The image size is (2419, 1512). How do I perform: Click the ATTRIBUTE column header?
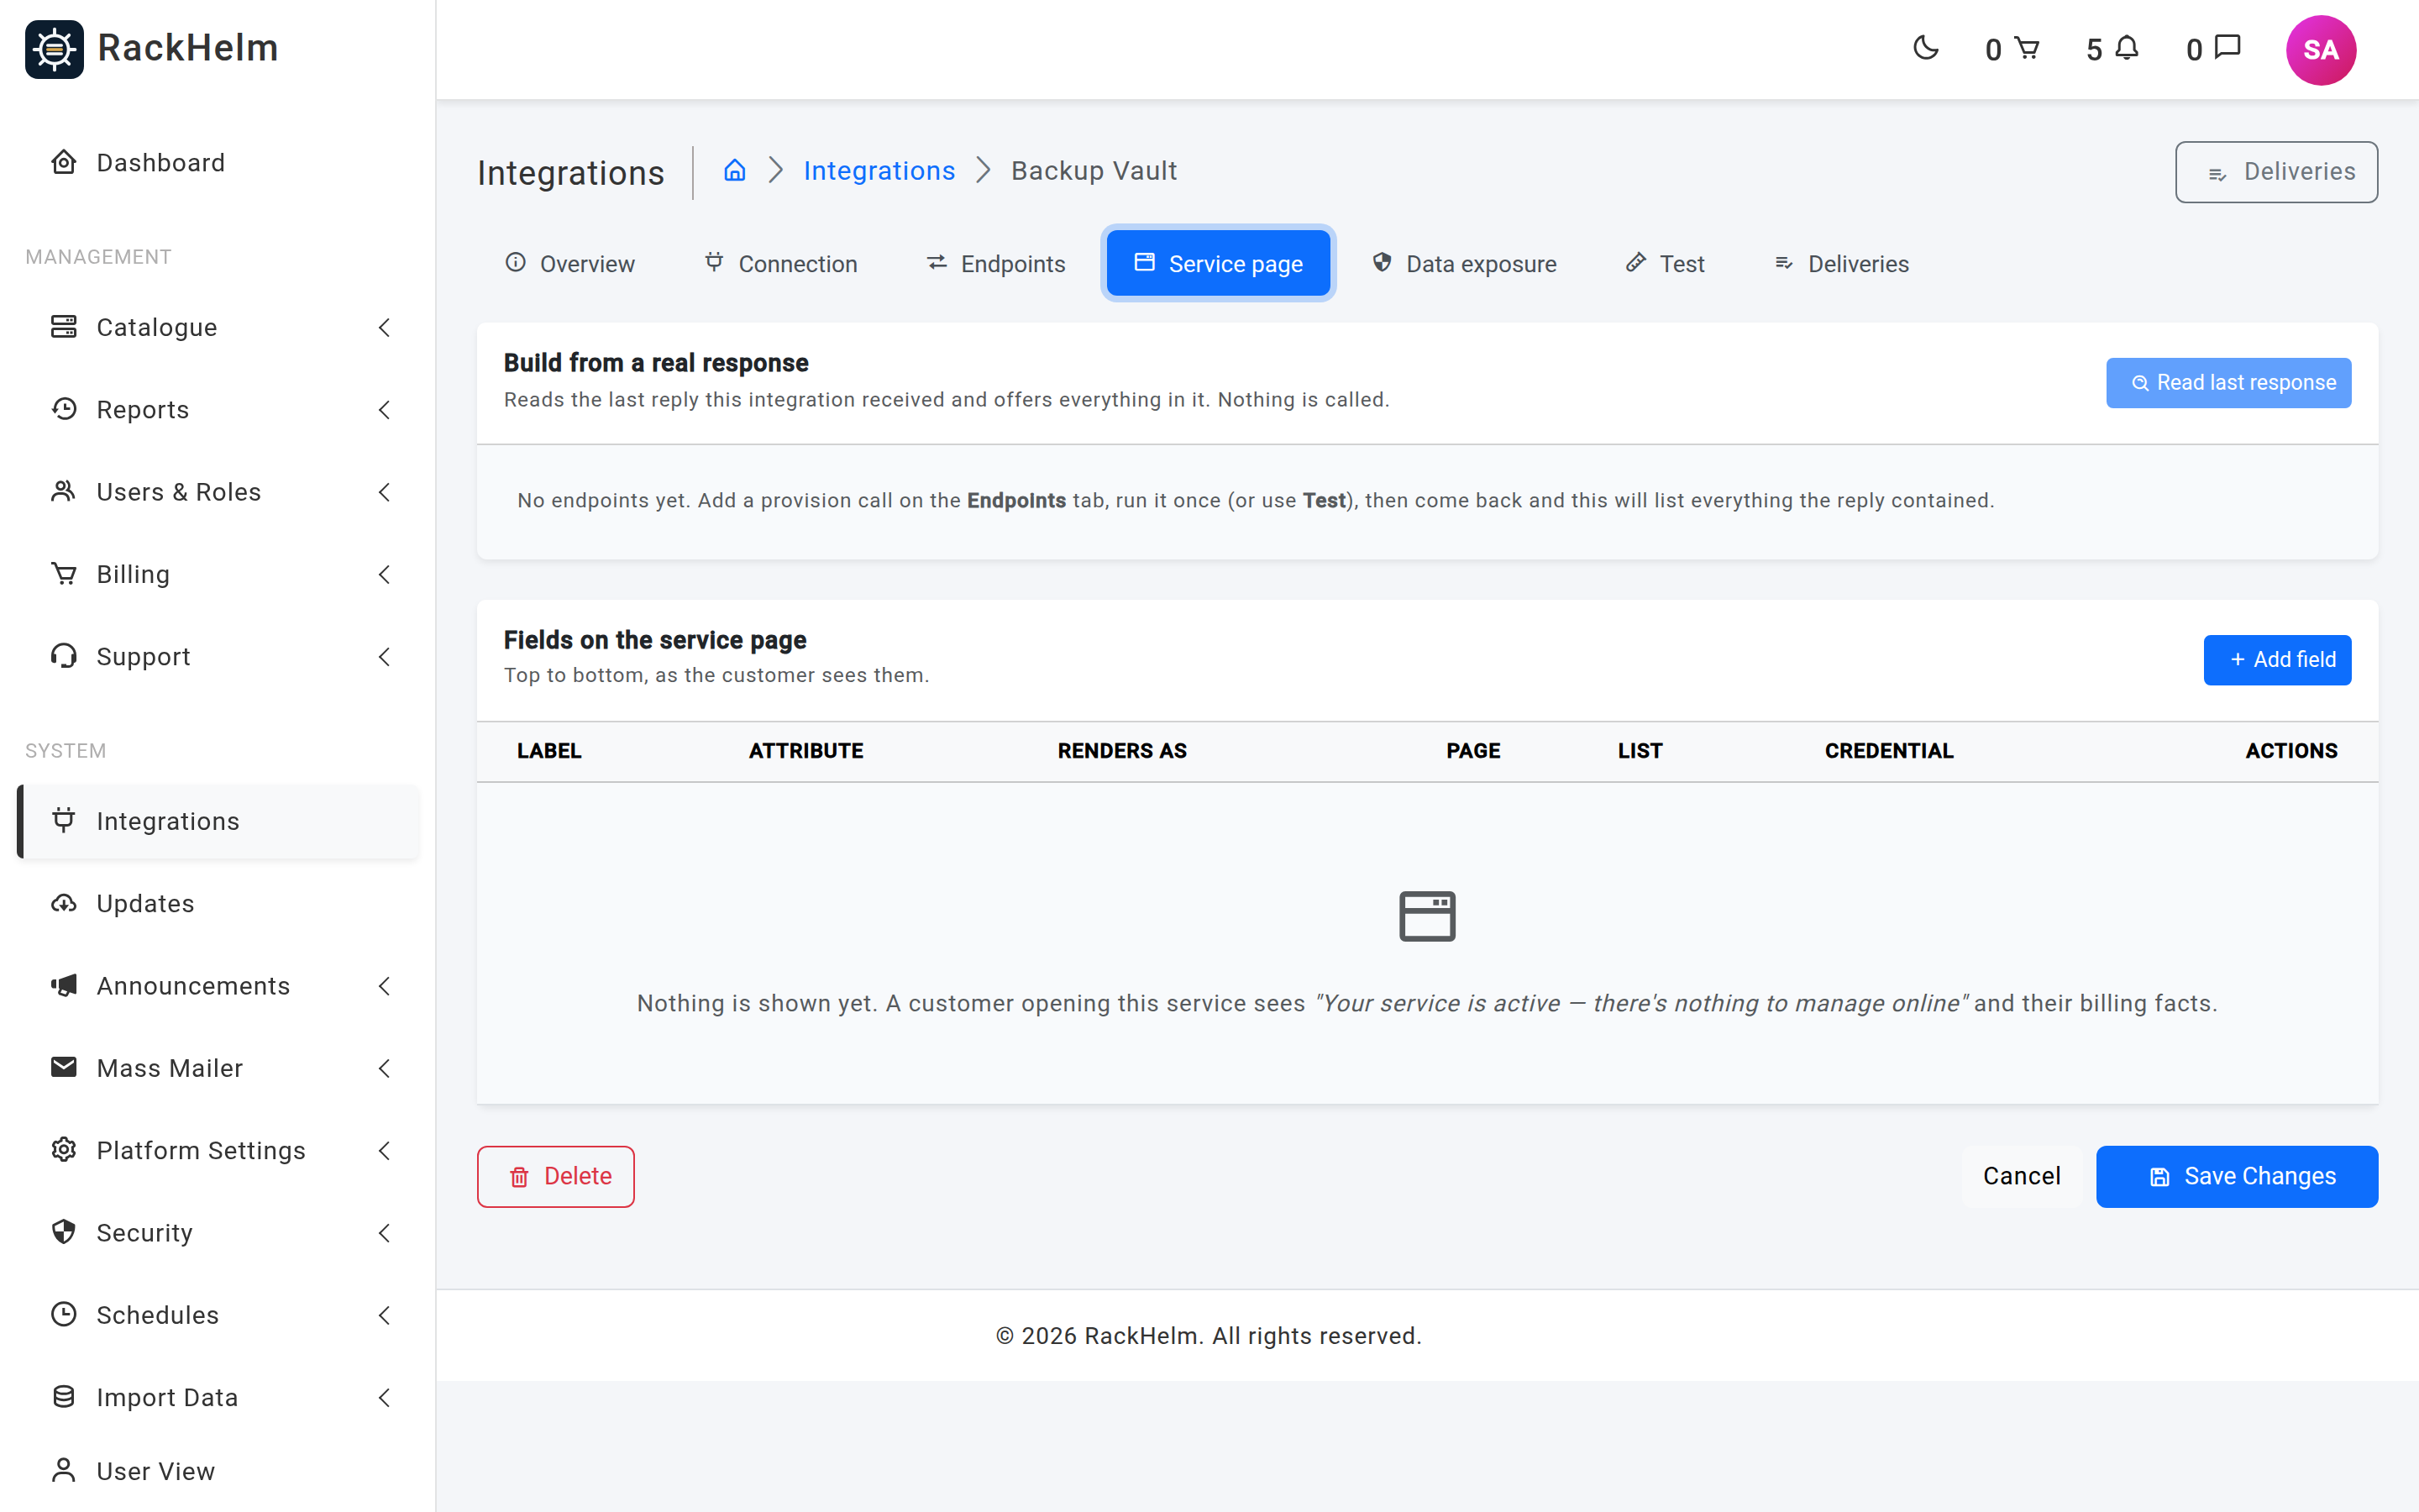click(805, 750)
